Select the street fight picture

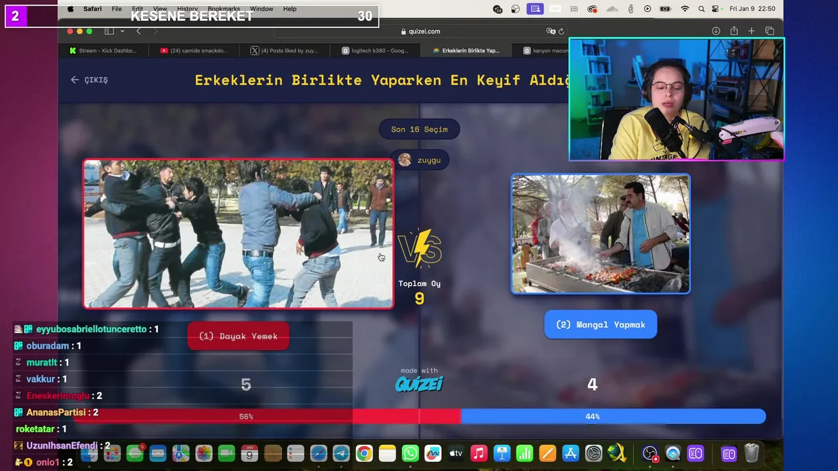[x=238, y=234]
